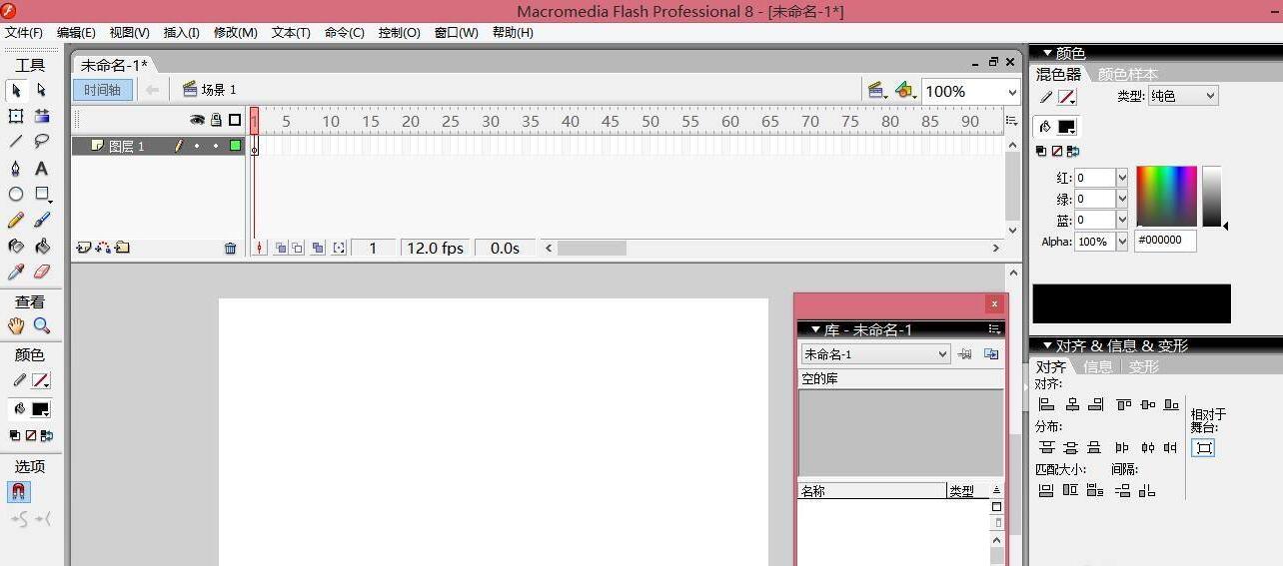The width and height of the screenshot is (1283, 566).
Task: Open the 类型 纯色 dropdown
Action: 1182,96
